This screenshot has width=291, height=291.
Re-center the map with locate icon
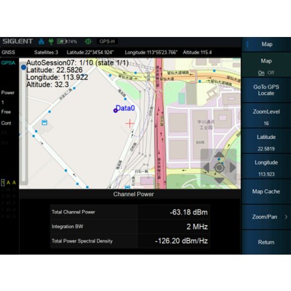point(219,167)
